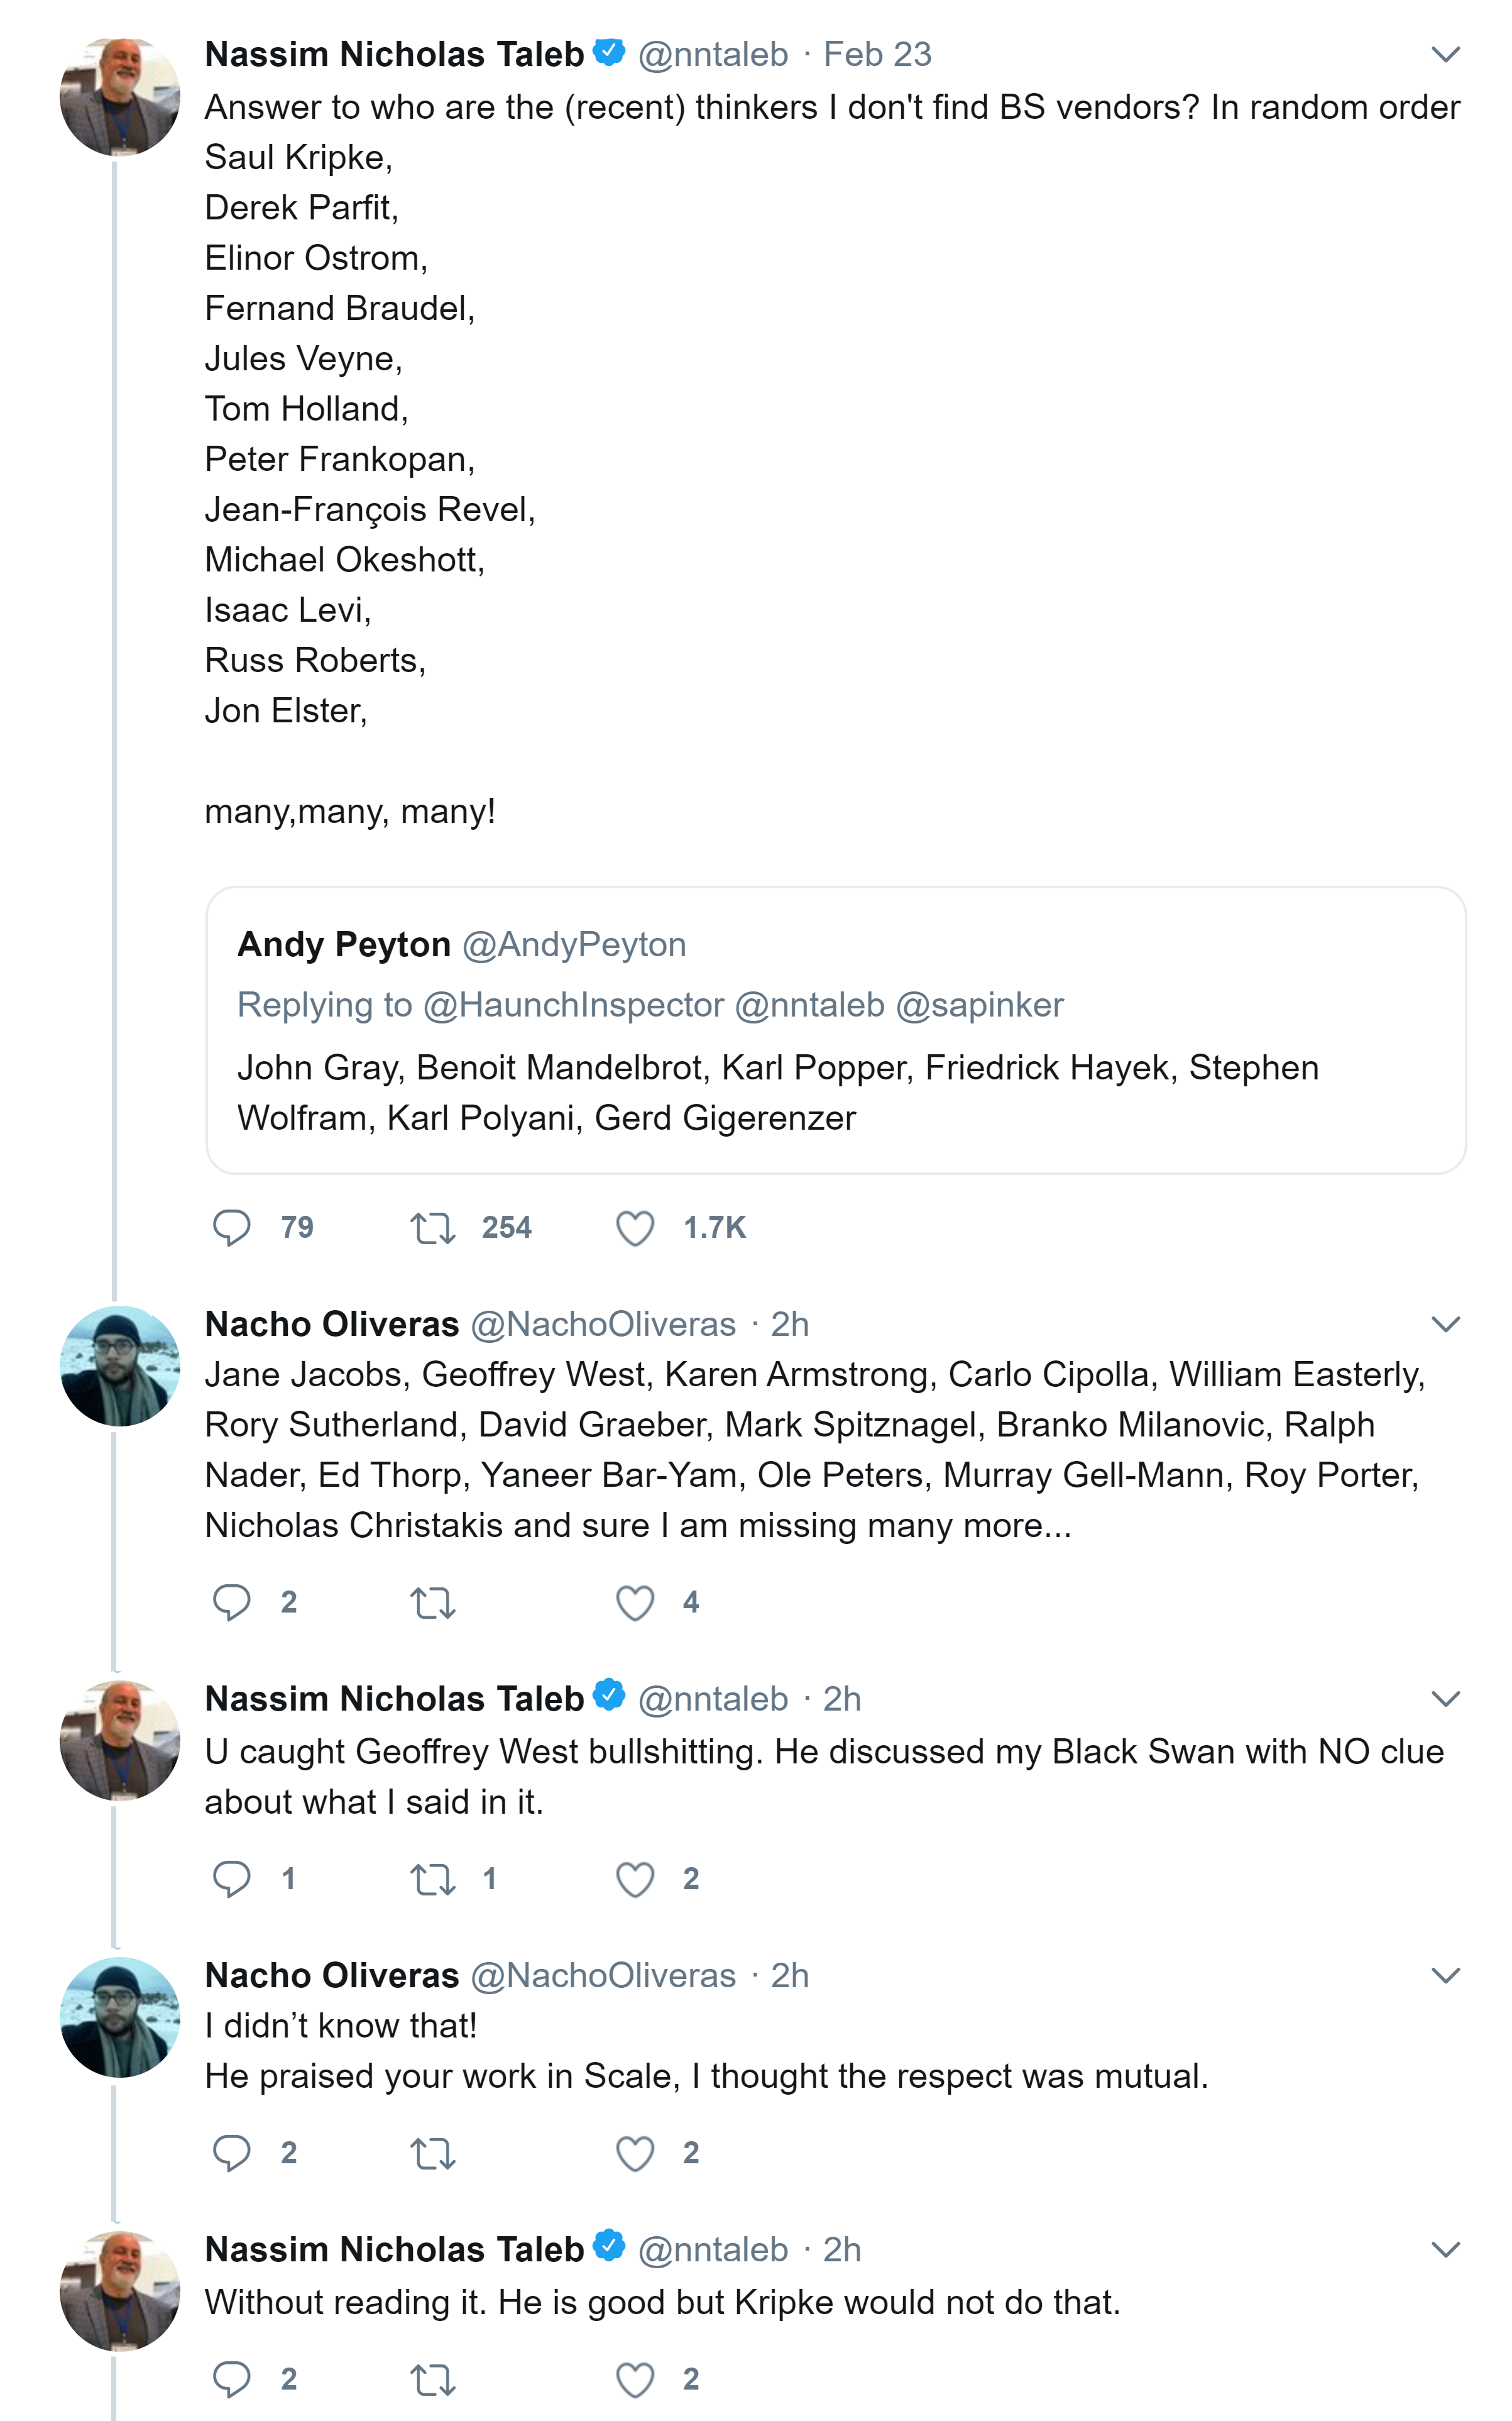Open options chevron on Taleb's Feb 23 tweet
1512x2421 pixels.
pos(1446,54)
